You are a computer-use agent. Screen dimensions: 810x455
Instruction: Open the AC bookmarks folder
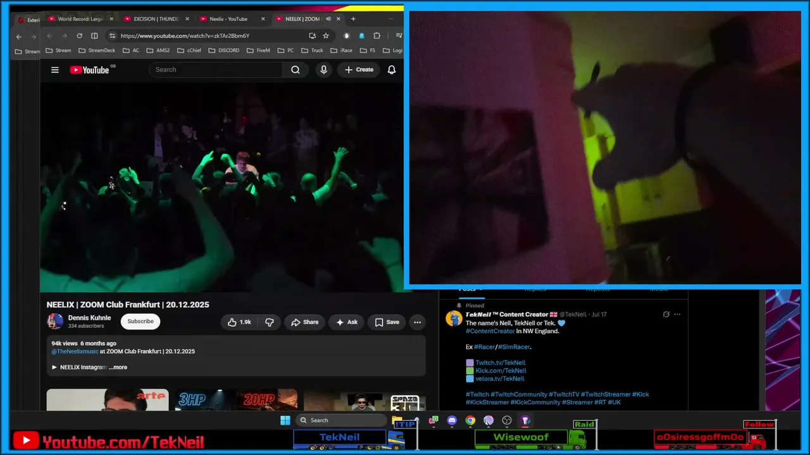(131, 51)
